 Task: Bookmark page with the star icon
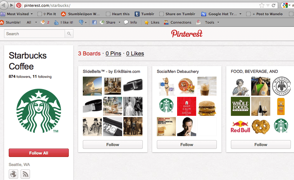click(262, 5)
